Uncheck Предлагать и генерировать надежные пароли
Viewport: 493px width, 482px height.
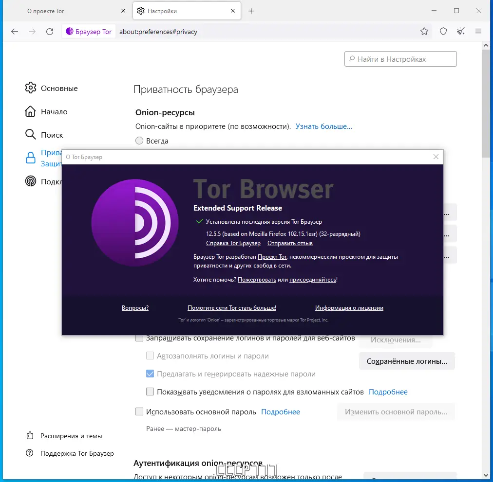click(150, 374)
